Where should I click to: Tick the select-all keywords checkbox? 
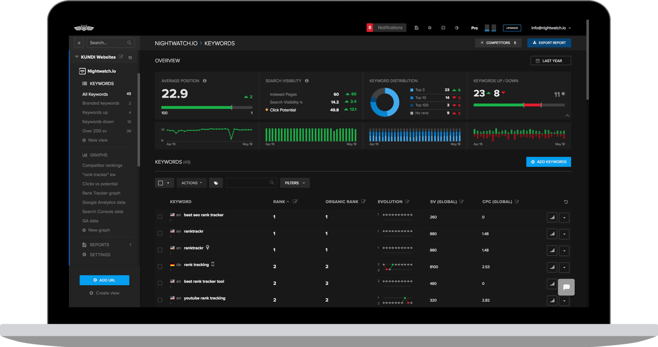click(161, 183)
